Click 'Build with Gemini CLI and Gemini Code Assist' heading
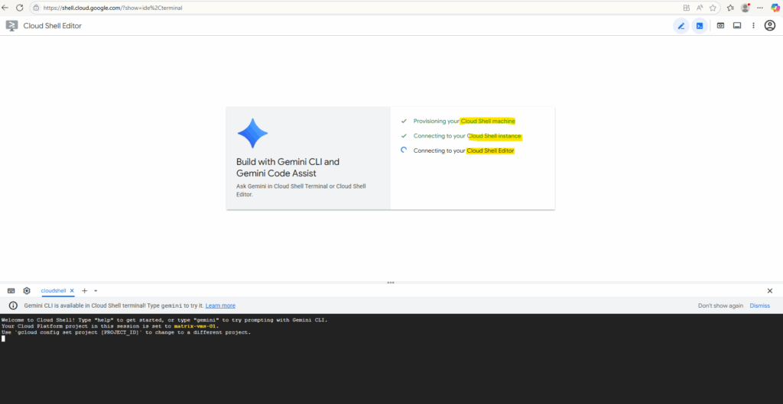 288,167
